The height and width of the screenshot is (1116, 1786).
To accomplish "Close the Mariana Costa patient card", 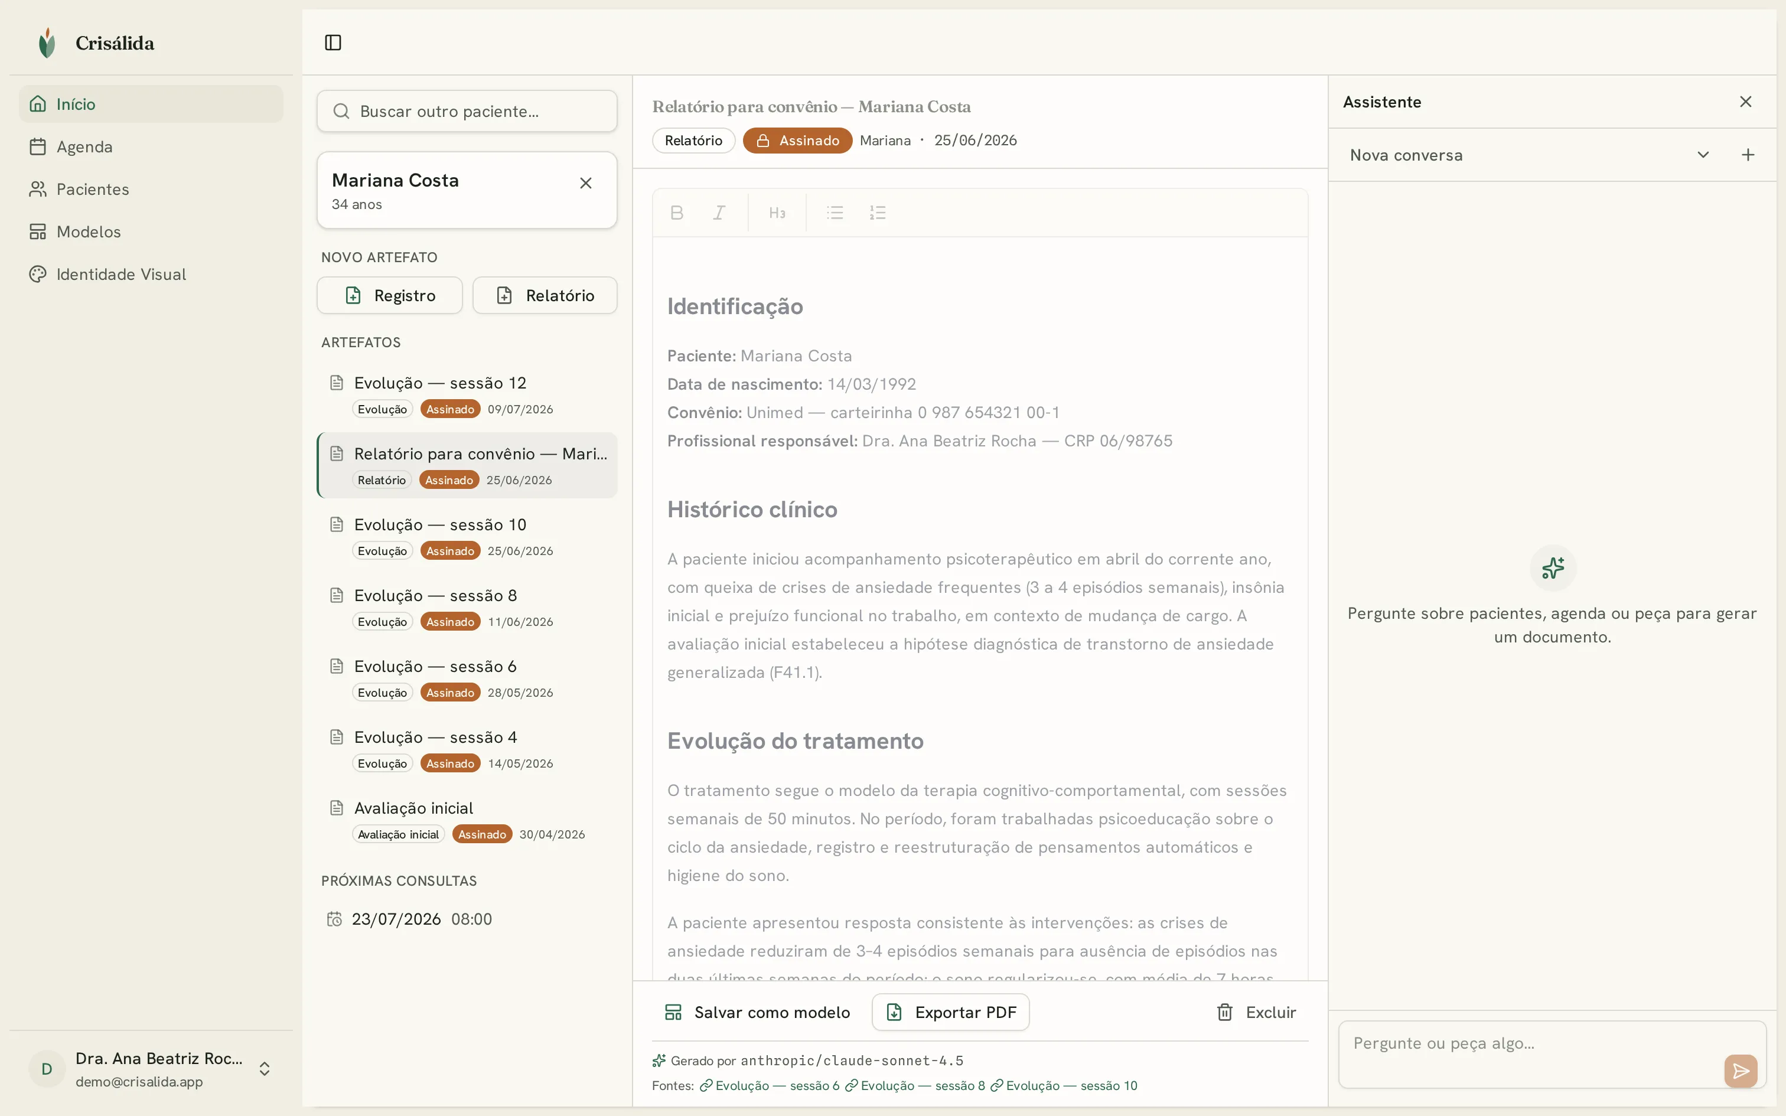I will coord(586,183).
